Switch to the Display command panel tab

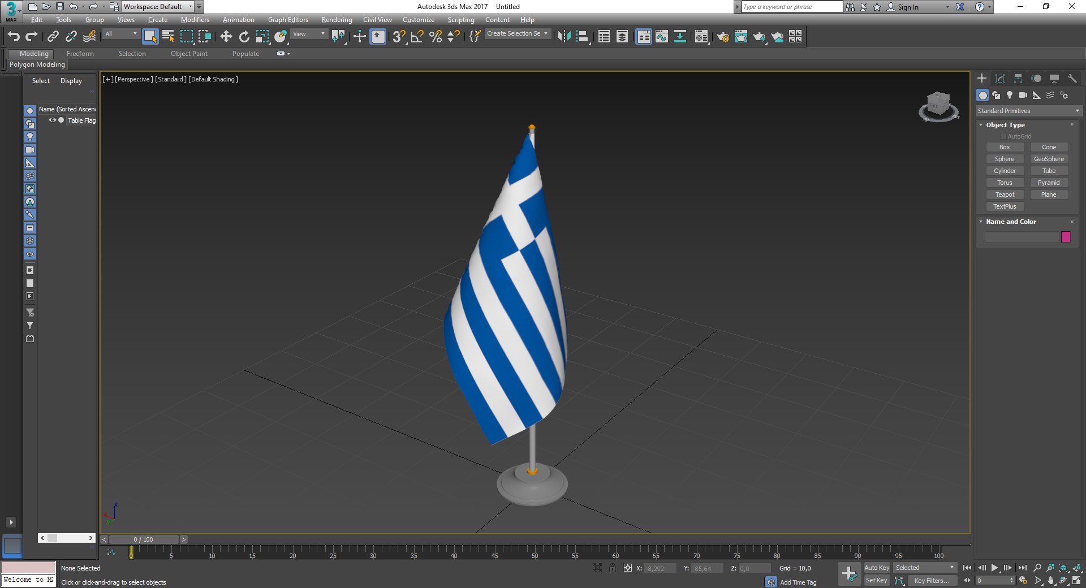tap(1054, 79)
